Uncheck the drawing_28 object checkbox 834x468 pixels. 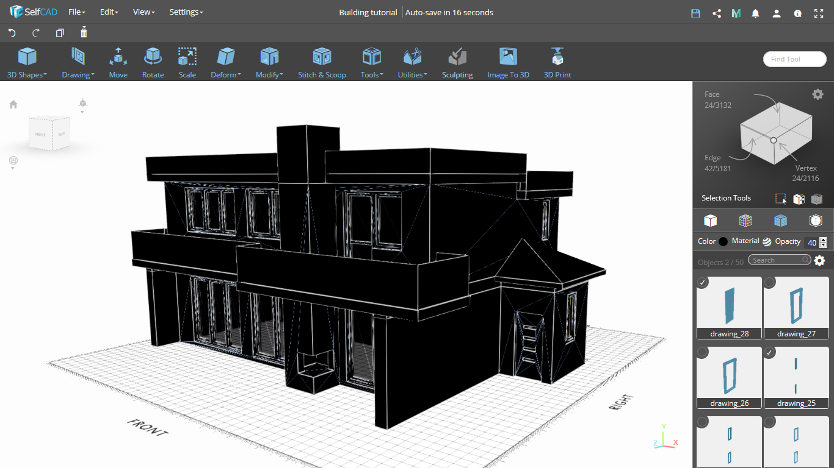click(703, 282)
